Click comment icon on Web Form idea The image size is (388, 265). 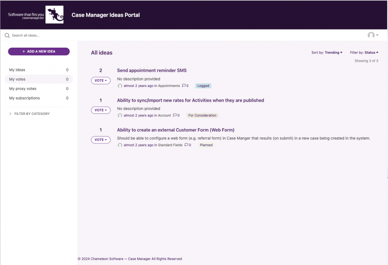[186, 145]
